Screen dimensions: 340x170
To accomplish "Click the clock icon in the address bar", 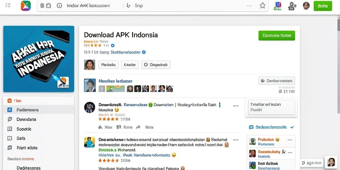I will [x=59, y=6].
